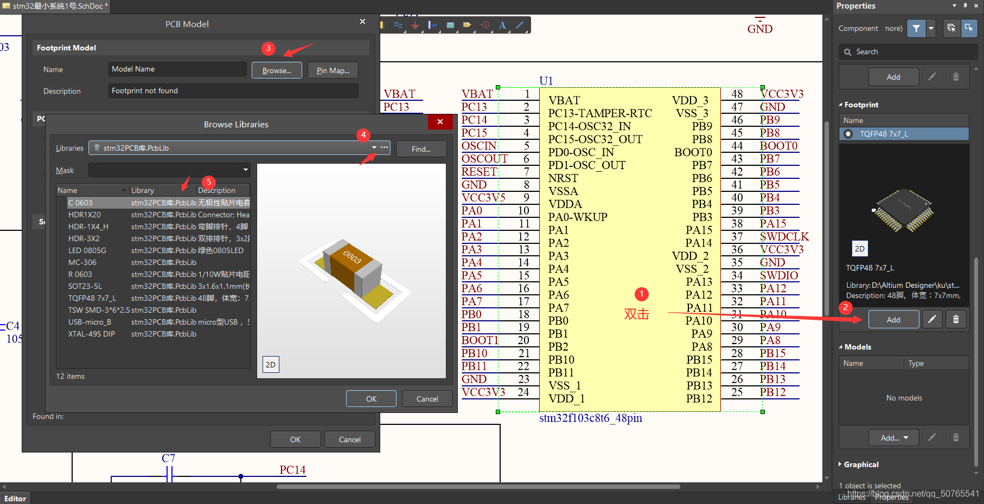Image resolution: width=984 pixels, height=504 pixels.
Task: Expand the Graphical section
Action: [859, 464]
